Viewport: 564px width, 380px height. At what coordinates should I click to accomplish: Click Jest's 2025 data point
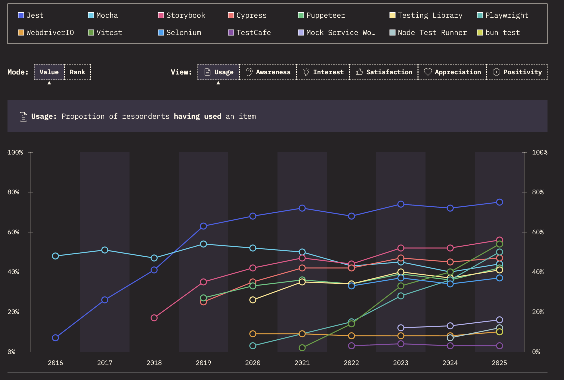click(x=499, y=202)
